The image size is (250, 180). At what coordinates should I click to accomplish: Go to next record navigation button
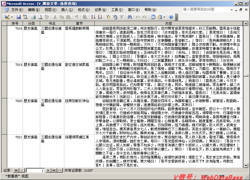(x=48, y=171)
